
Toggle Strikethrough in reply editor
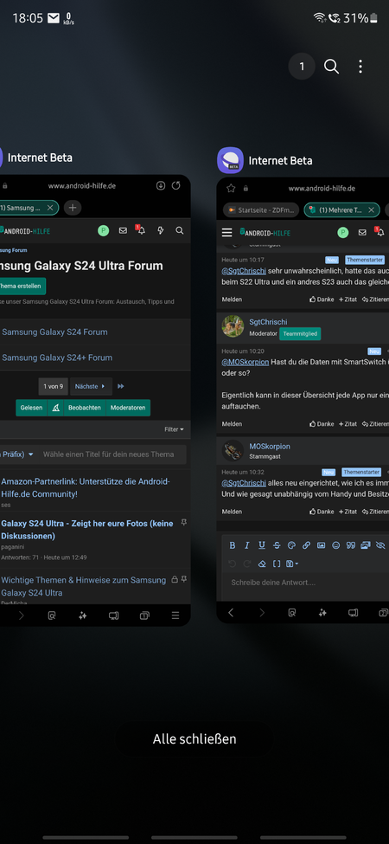277,545
